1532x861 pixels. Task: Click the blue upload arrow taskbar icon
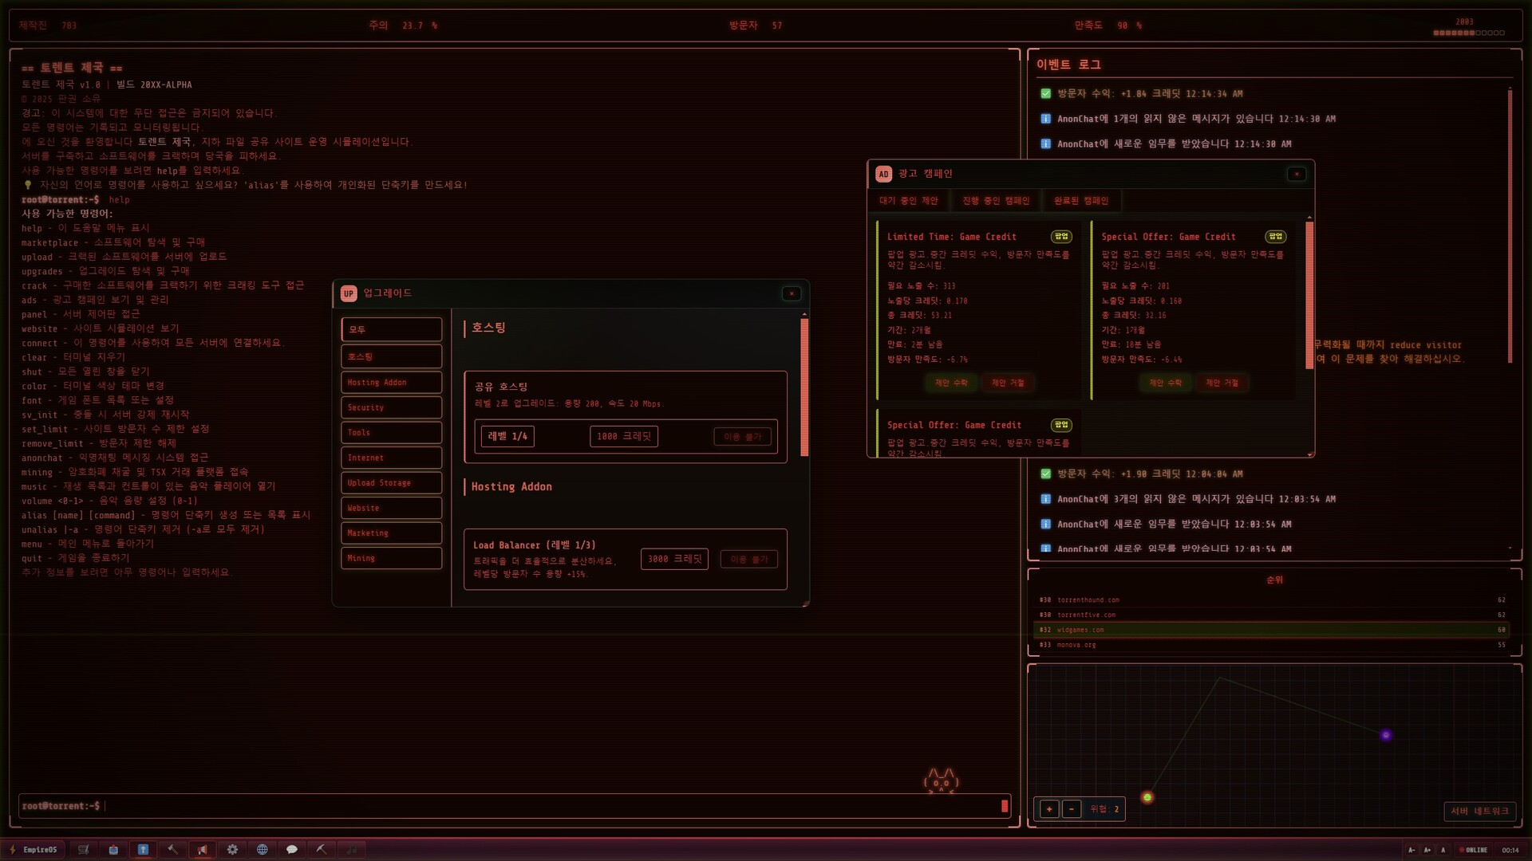(x=143, y=850)
